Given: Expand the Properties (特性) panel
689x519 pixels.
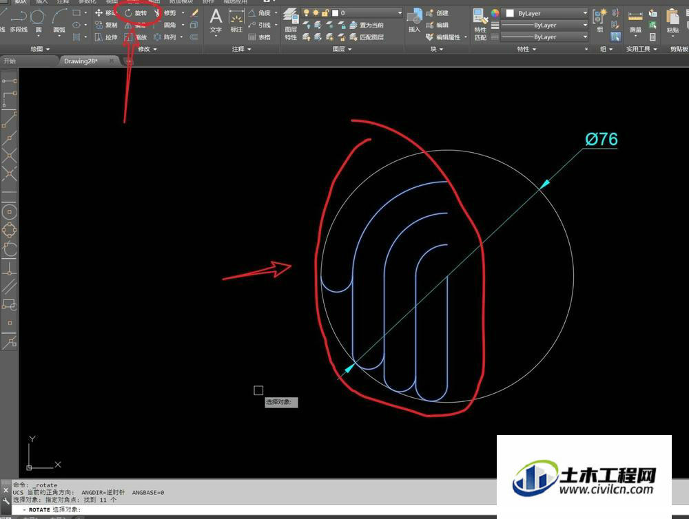Looking at the screenshot, I should click(526, 49).
